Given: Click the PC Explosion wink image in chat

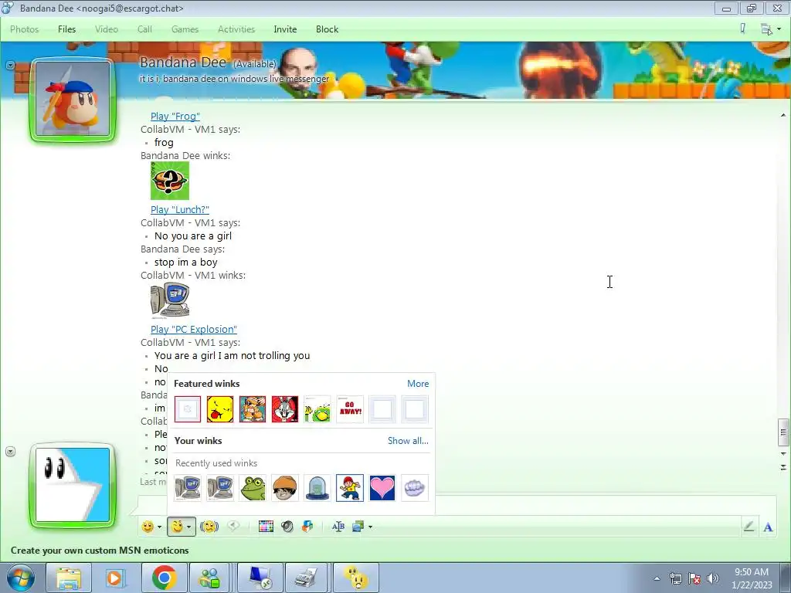Looking at the screenshot, I should (170, 300).
